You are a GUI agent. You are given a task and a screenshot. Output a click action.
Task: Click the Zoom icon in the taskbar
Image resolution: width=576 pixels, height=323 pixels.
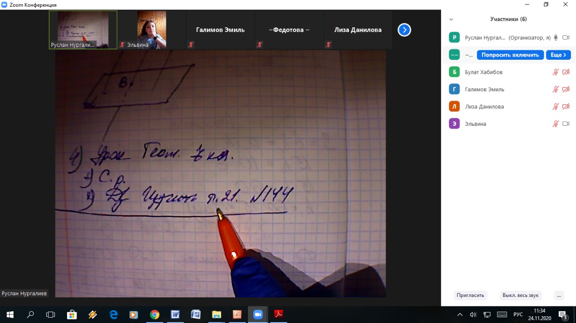coord(258,314)
